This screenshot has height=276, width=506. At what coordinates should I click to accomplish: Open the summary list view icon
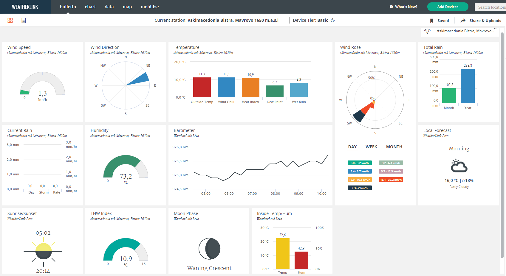coord(24,20)
